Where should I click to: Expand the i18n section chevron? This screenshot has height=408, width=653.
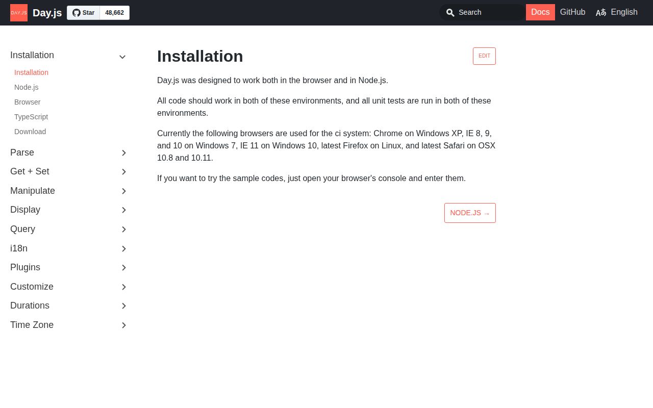(123, 249)
